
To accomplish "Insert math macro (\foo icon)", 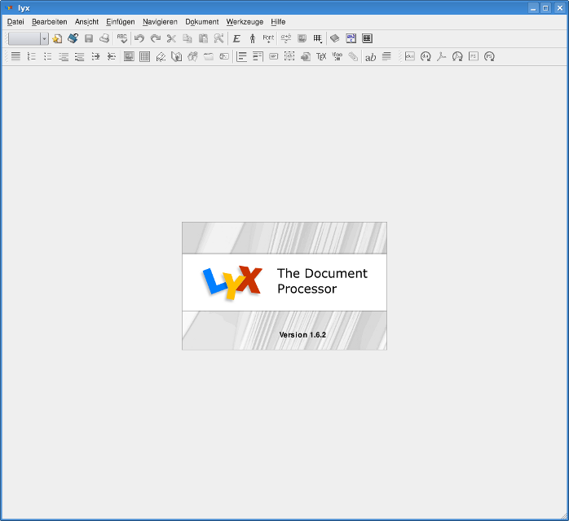I will [337, 56].
